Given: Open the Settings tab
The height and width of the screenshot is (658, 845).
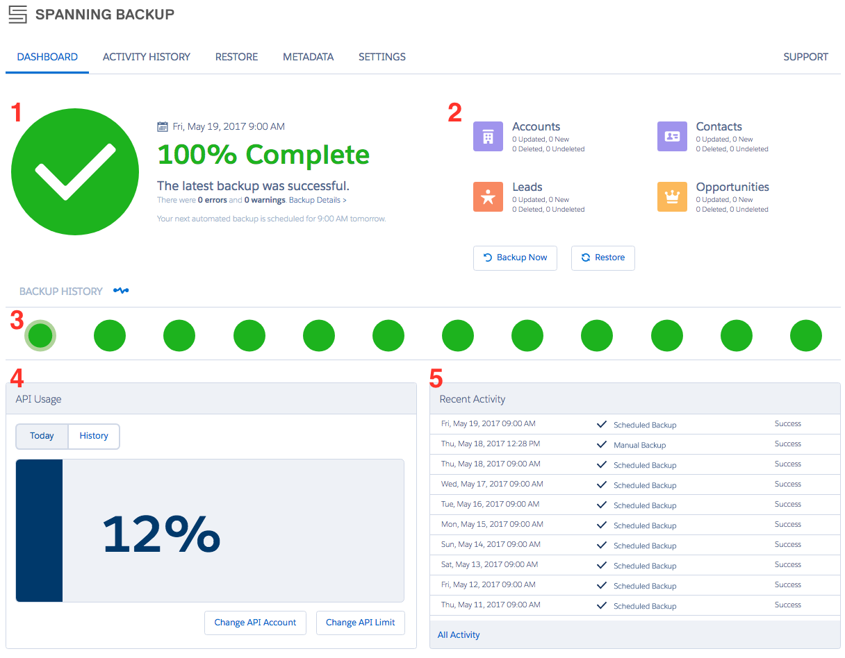Looking at the screenshot, I should pyautogui.click(x=382, y=57).
